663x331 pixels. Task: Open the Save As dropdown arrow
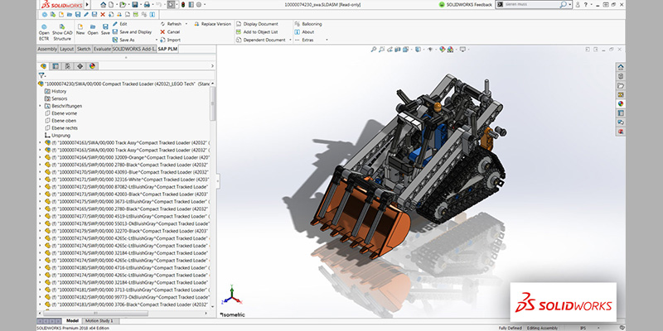pos(157,40)
